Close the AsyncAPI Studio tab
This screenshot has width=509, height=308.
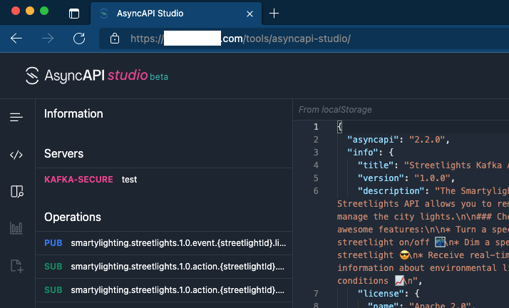point(250,14)
